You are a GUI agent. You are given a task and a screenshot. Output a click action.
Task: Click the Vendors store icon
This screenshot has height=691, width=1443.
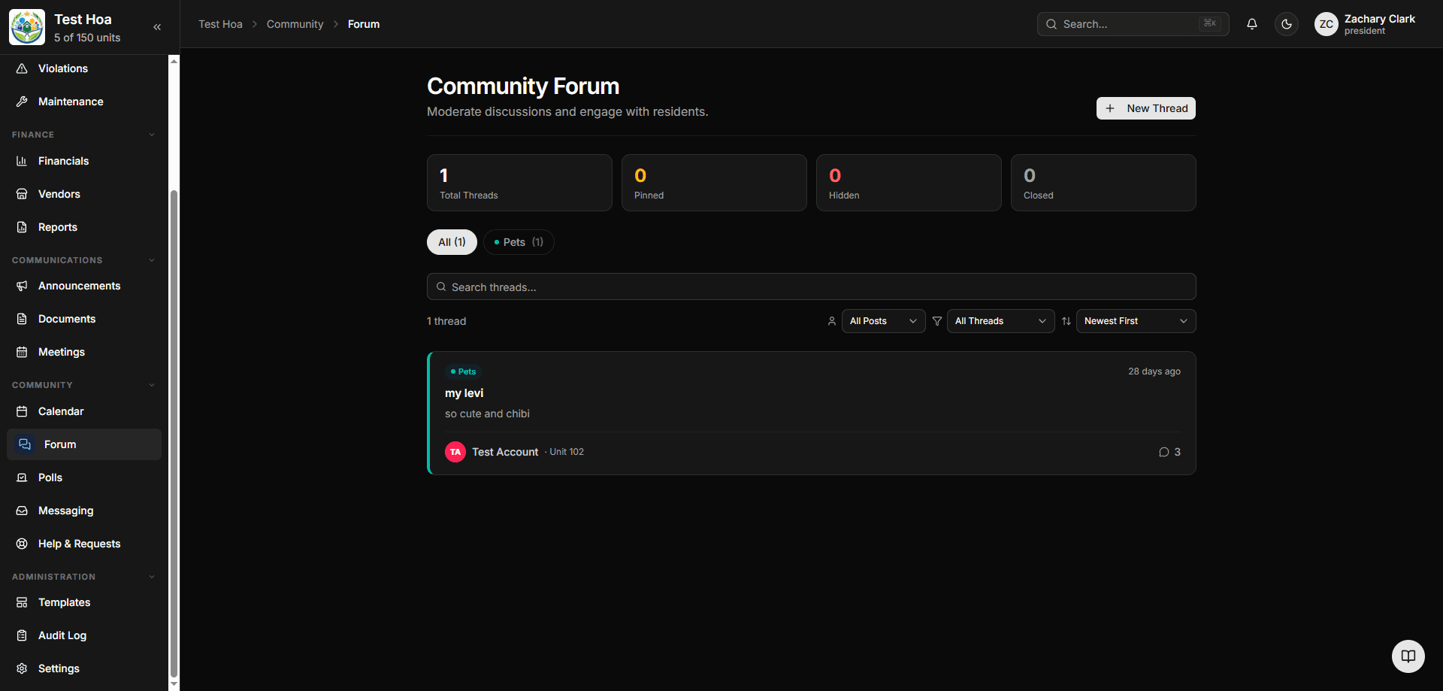[x=22, y=194]
